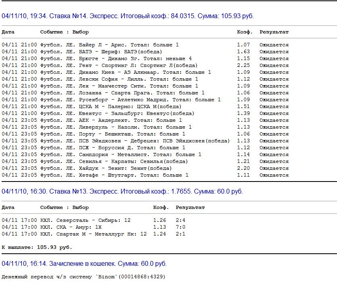Click the К выплате: 105.93 руб. line

37,247
